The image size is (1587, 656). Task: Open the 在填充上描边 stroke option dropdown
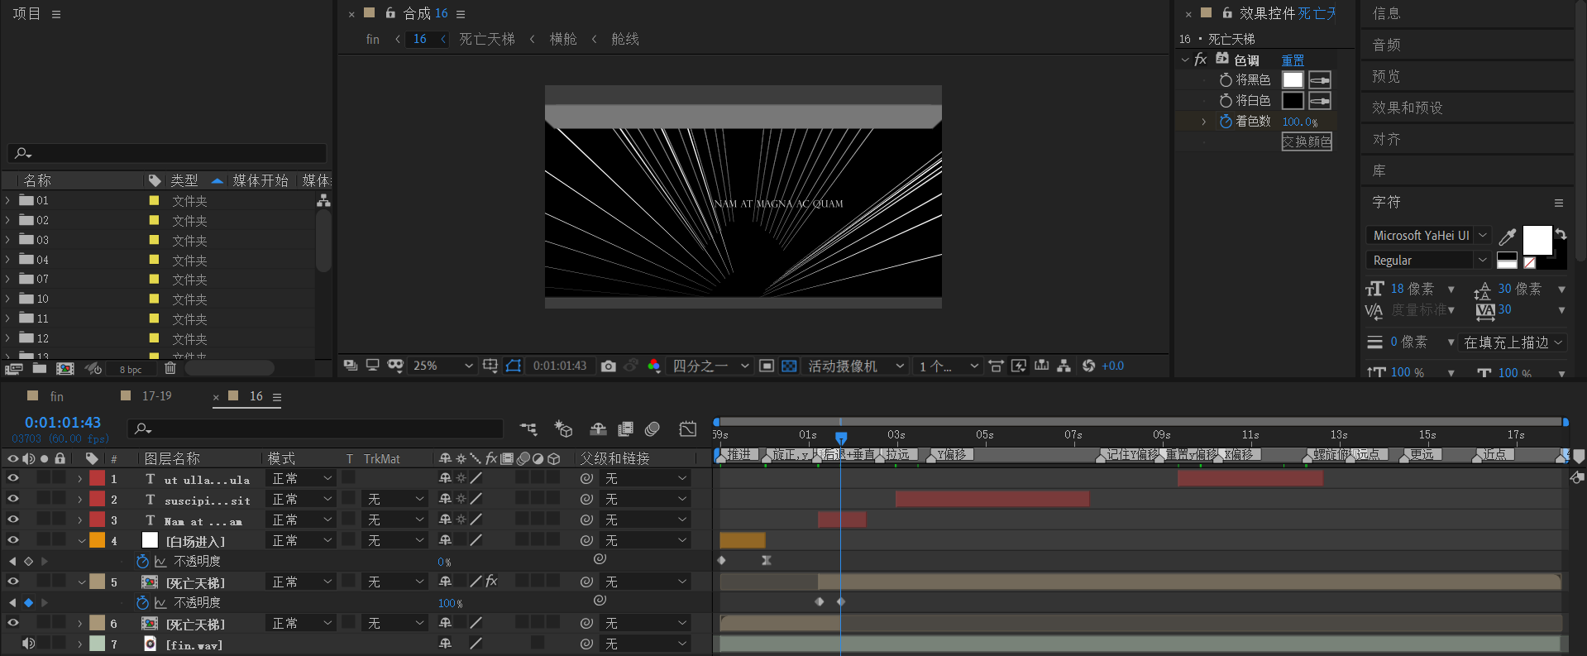[x=1513, y=342]
